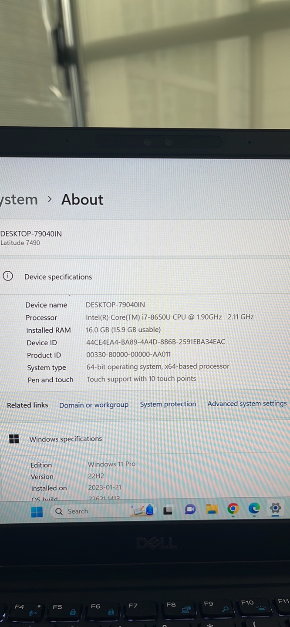Click the Edition label
Image resolution: width=290 pixels, height=627 pixels.
tap(41, 465)
